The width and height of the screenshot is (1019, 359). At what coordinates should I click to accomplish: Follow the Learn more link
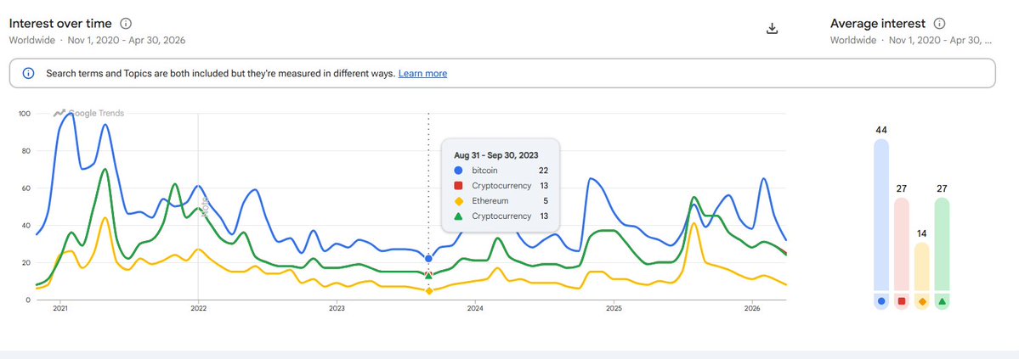pyautogui.click(x=422, y=73)
